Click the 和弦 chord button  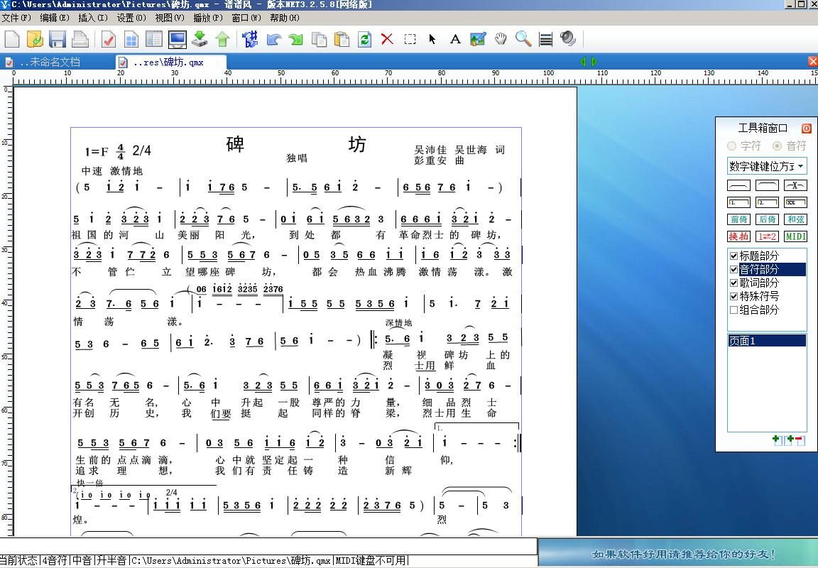[795, 219]
